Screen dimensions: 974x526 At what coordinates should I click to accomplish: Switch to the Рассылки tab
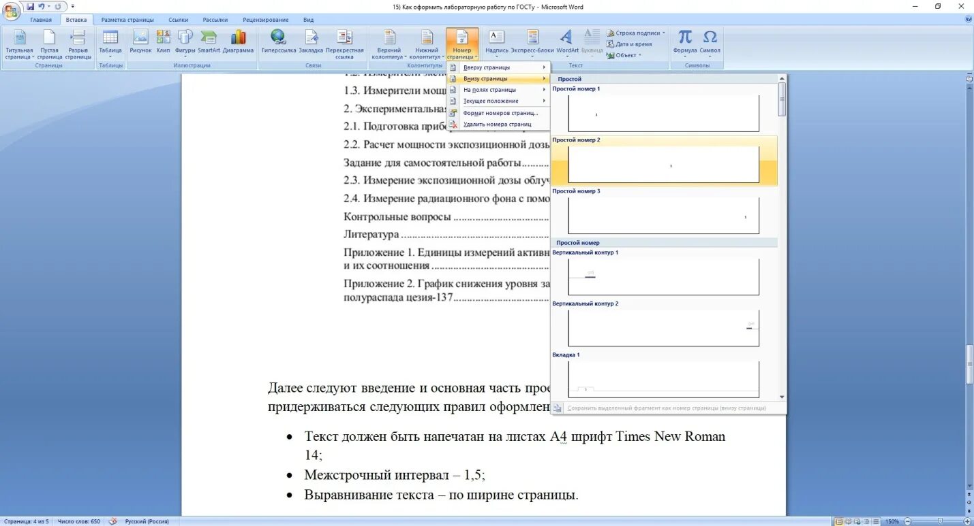click(215, 20)
